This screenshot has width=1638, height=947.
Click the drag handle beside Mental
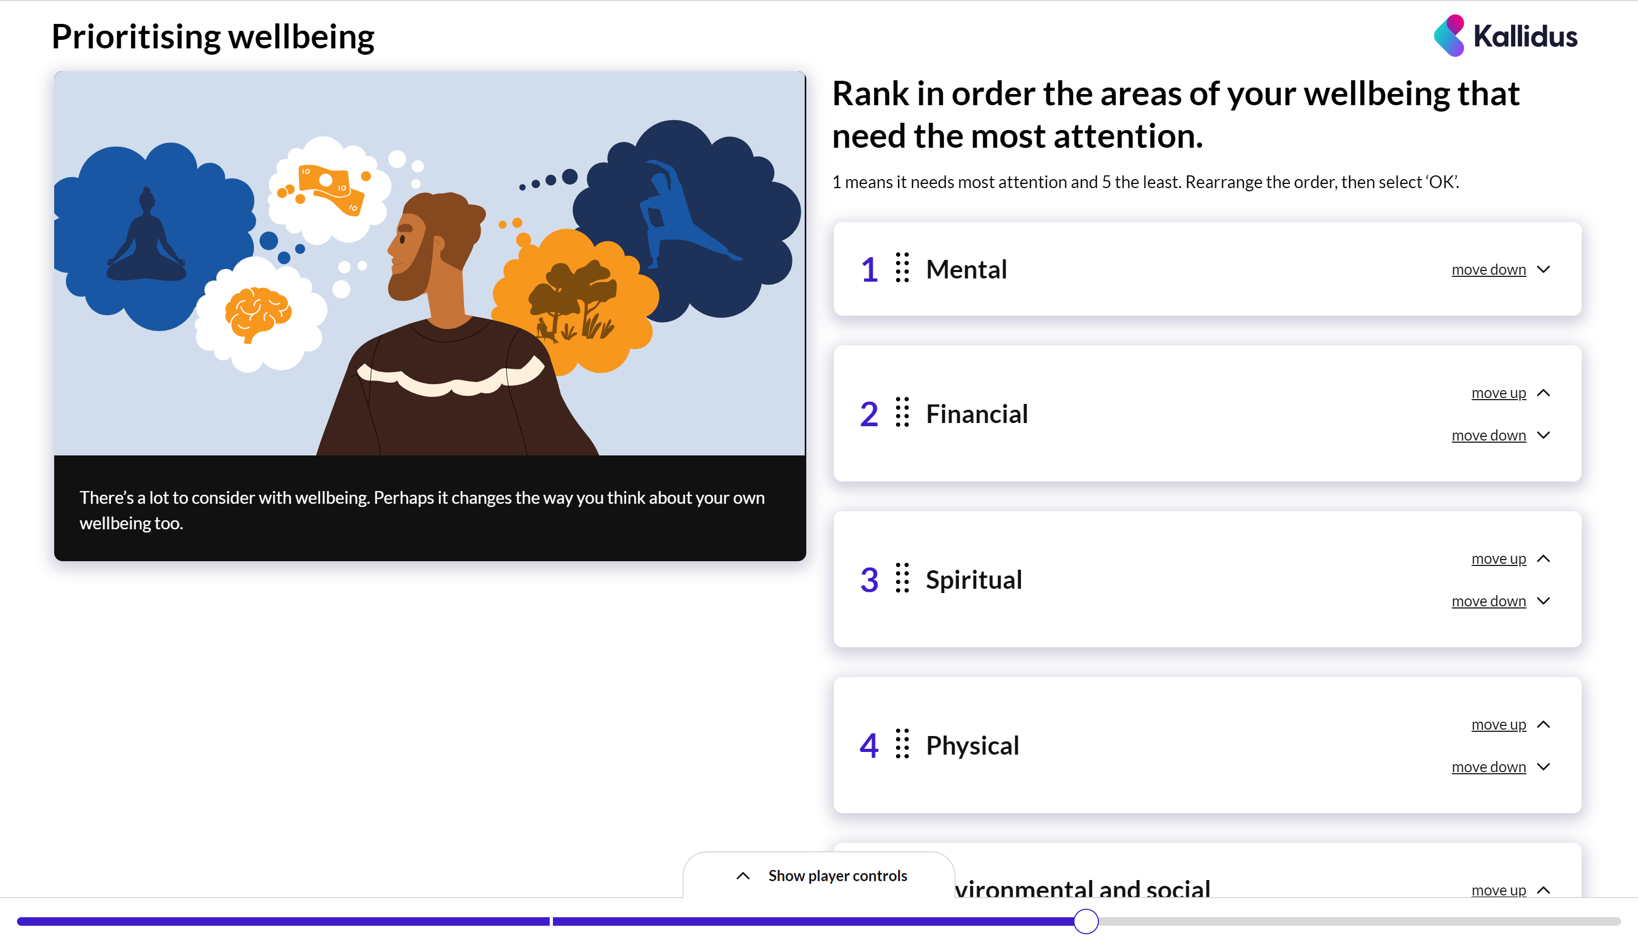[902, 268]
